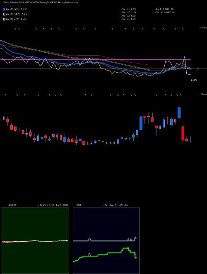Image resolution: width=207 pixels, height=274 pixels.
Task: Click the 'Pre C: 1.05' value
Action: point(129,19)
